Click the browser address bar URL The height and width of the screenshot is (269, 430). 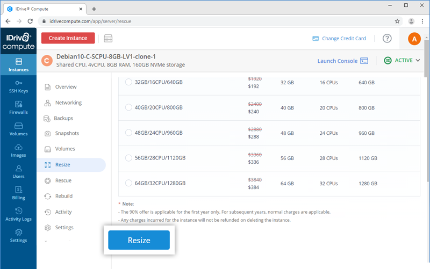(x=90, y=21)
